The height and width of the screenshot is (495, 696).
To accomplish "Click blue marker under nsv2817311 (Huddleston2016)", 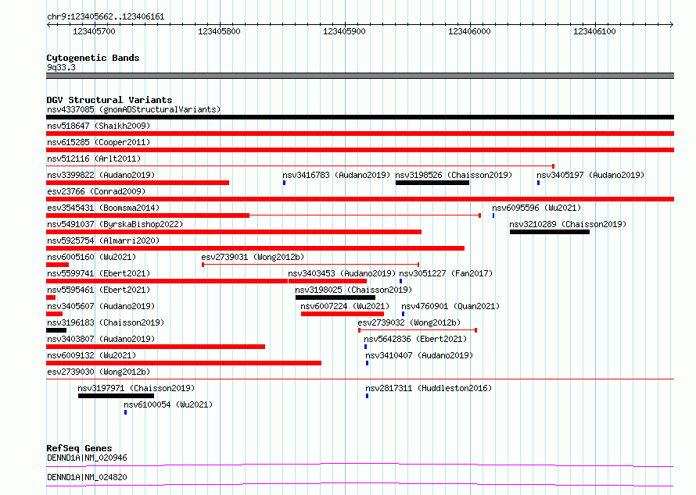I will [367, 396].
